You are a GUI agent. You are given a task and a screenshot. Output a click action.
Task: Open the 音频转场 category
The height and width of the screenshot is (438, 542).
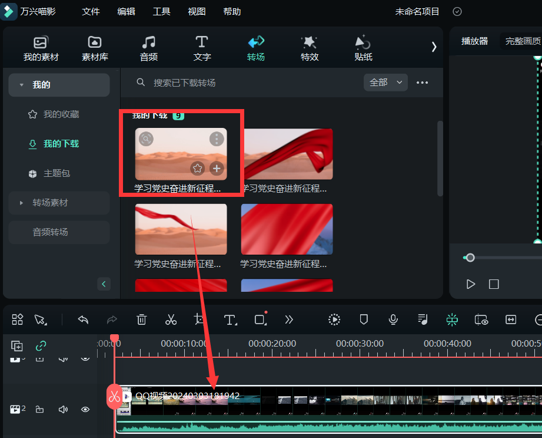click(x=59, y=232)
